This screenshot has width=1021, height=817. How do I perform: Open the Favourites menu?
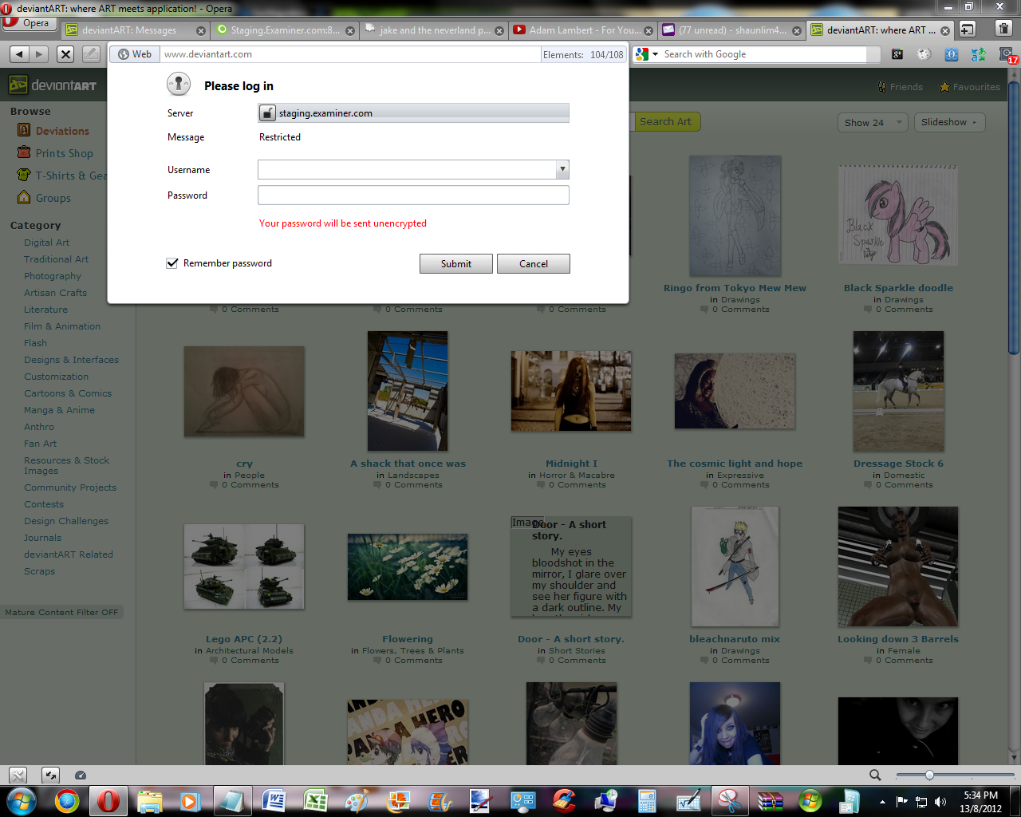[x=970, y=87]
